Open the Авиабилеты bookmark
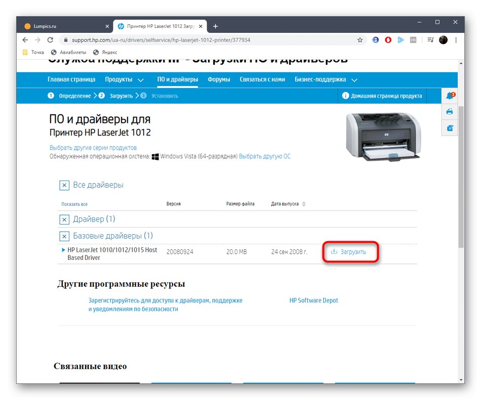The image size is (481, 400). click(x=69, y=53)
